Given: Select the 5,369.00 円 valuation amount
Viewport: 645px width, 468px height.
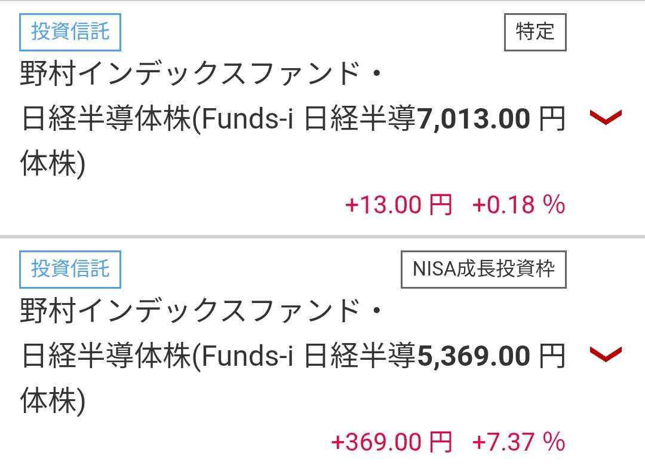Looking at the screenshot, I should click(474, 357).
